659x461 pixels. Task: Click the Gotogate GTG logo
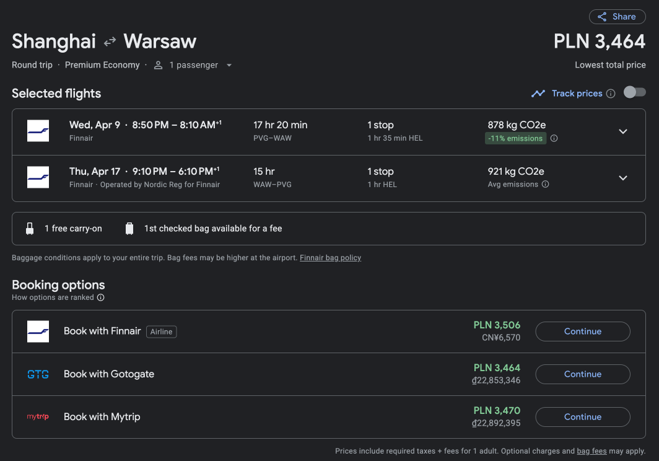[x=38, y=374]
